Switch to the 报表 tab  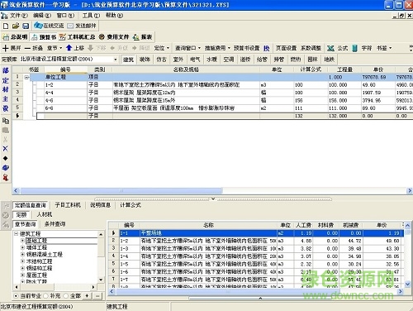[x=143, y=37]
